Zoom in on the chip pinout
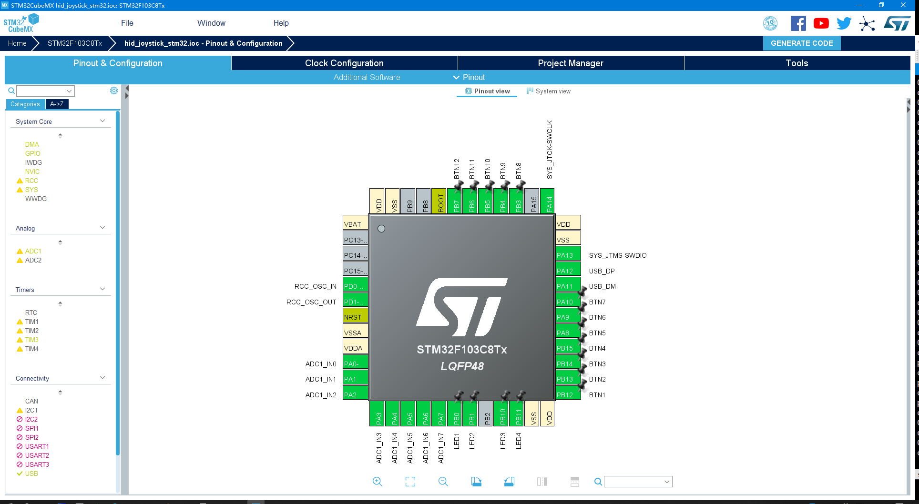The image size is (919, 504). coord(377,482)
